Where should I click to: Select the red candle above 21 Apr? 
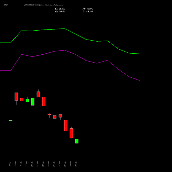(38, 94)
